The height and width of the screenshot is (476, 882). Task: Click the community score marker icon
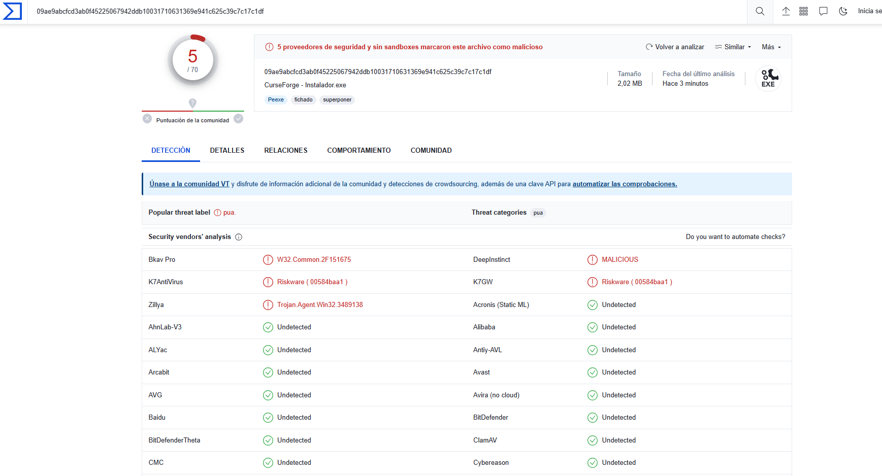coord(192,103)
